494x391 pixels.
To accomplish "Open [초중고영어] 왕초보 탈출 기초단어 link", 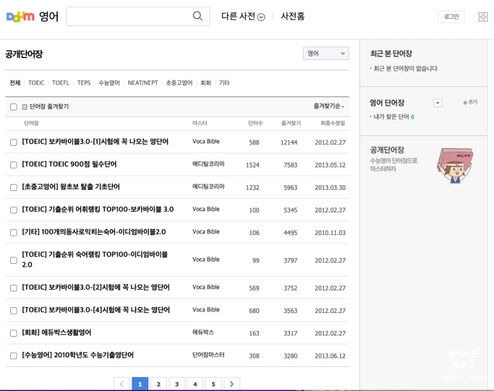I will [71, 187].
